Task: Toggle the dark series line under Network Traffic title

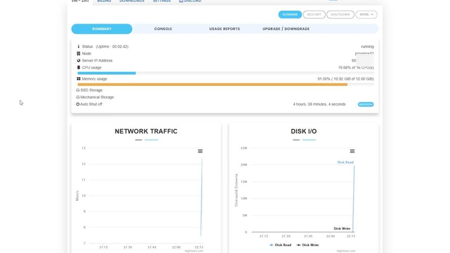Action: tap(138, 140)
